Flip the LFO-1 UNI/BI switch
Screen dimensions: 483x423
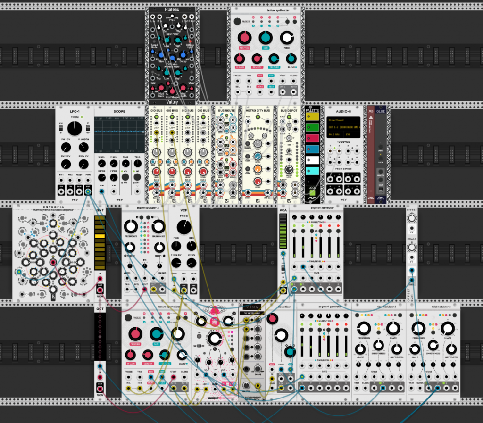tap(61, 127)
